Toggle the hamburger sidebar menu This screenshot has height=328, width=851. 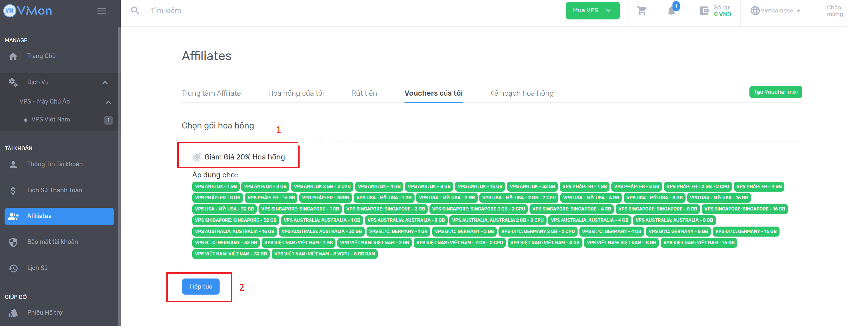pyautogui.click(x=102, y=11)
